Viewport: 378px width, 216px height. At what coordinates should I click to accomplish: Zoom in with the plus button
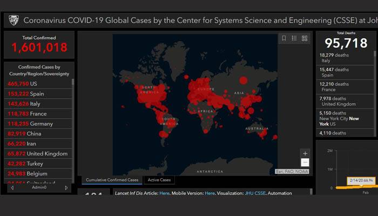coord(305,153)
